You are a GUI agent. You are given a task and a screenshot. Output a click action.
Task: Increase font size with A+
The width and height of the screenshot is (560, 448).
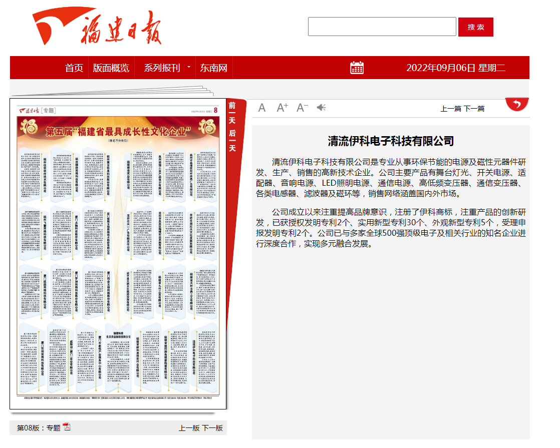tap(282, 108)
